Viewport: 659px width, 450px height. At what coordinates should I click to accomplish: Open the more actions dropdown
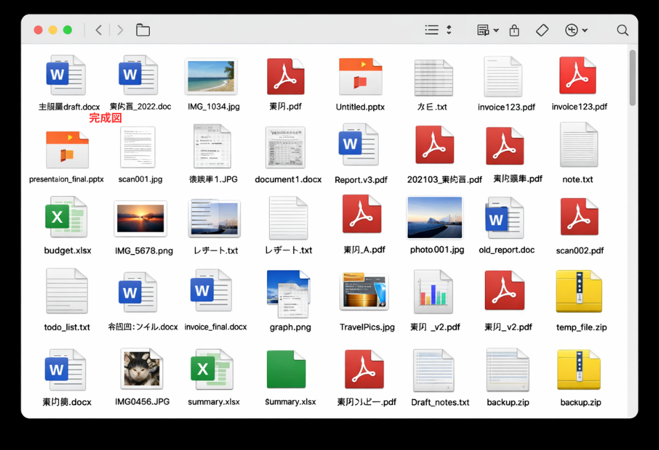pos(574,30)
